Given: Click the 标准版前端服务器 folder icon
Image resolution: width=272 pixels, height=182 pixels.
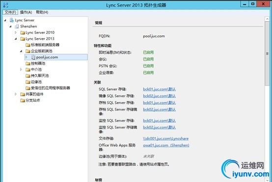Looking at the screenshot, I should point(28,45).
